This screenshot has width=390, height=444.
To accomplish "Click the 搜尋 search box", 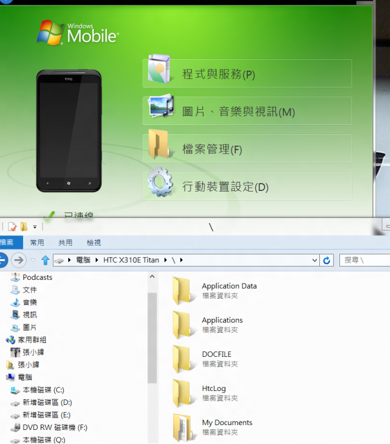I will (365, 260).
